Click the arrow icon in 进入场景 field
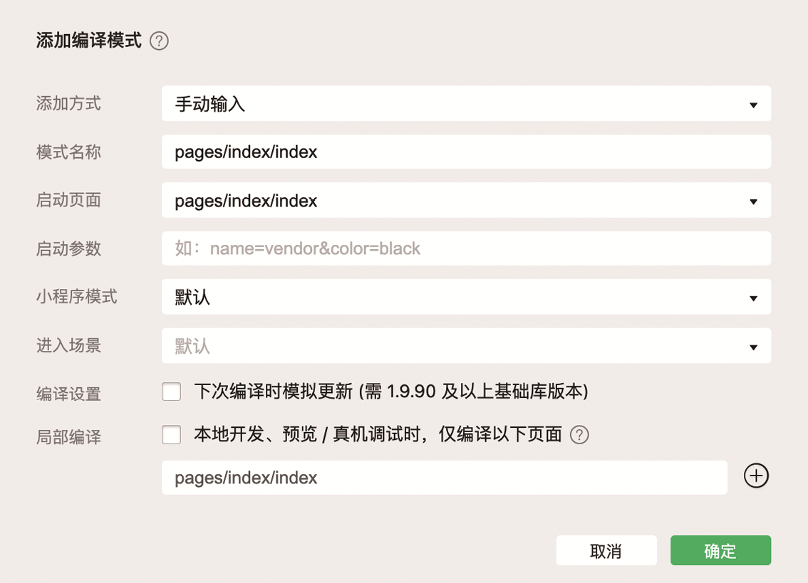The image size is (808, 583). (753, 347)
